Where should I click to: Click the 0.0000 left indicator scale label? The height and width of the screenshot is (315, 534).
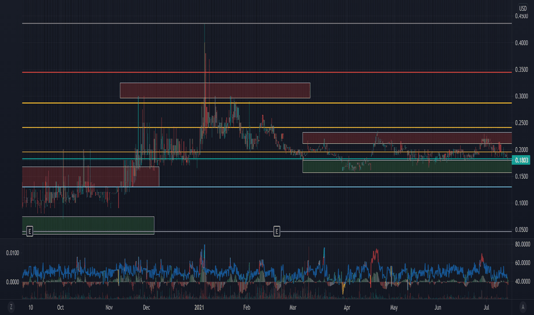[13, 282]
